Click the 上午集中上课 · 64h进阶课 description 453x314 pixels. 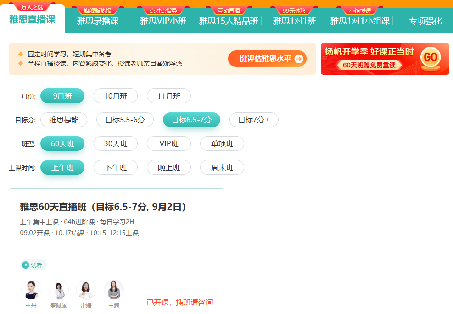77,222
